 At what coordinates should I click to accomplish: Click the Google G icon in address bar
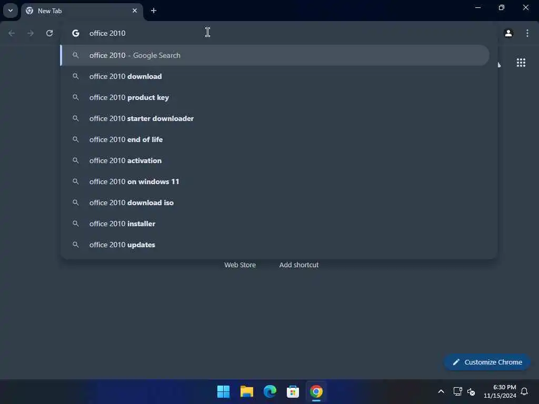point(76,33)
